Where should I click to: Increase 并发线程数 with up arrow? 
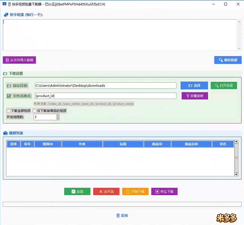tap(58, 116)
